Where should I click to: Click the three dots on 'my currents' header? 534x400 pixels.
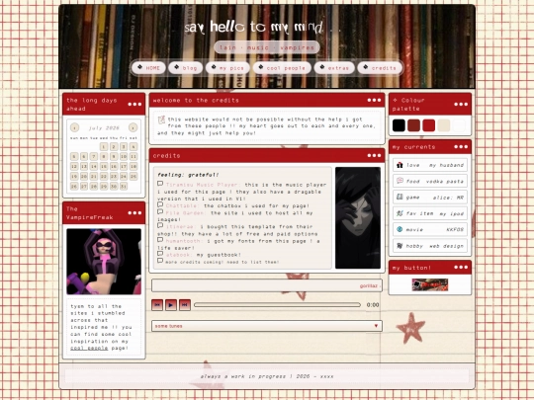click(x=461, y=146)
